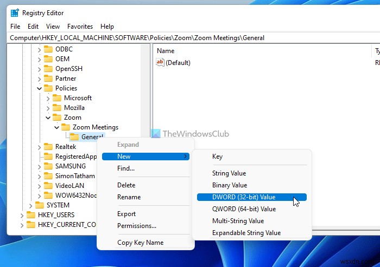
Task: Click the SimonTatham folder icon
Action: pos(48,176)
